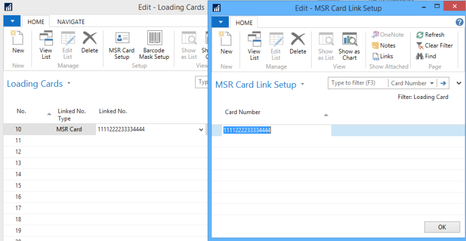Click the Linked No. value 1111222233334444

(121, 129)
